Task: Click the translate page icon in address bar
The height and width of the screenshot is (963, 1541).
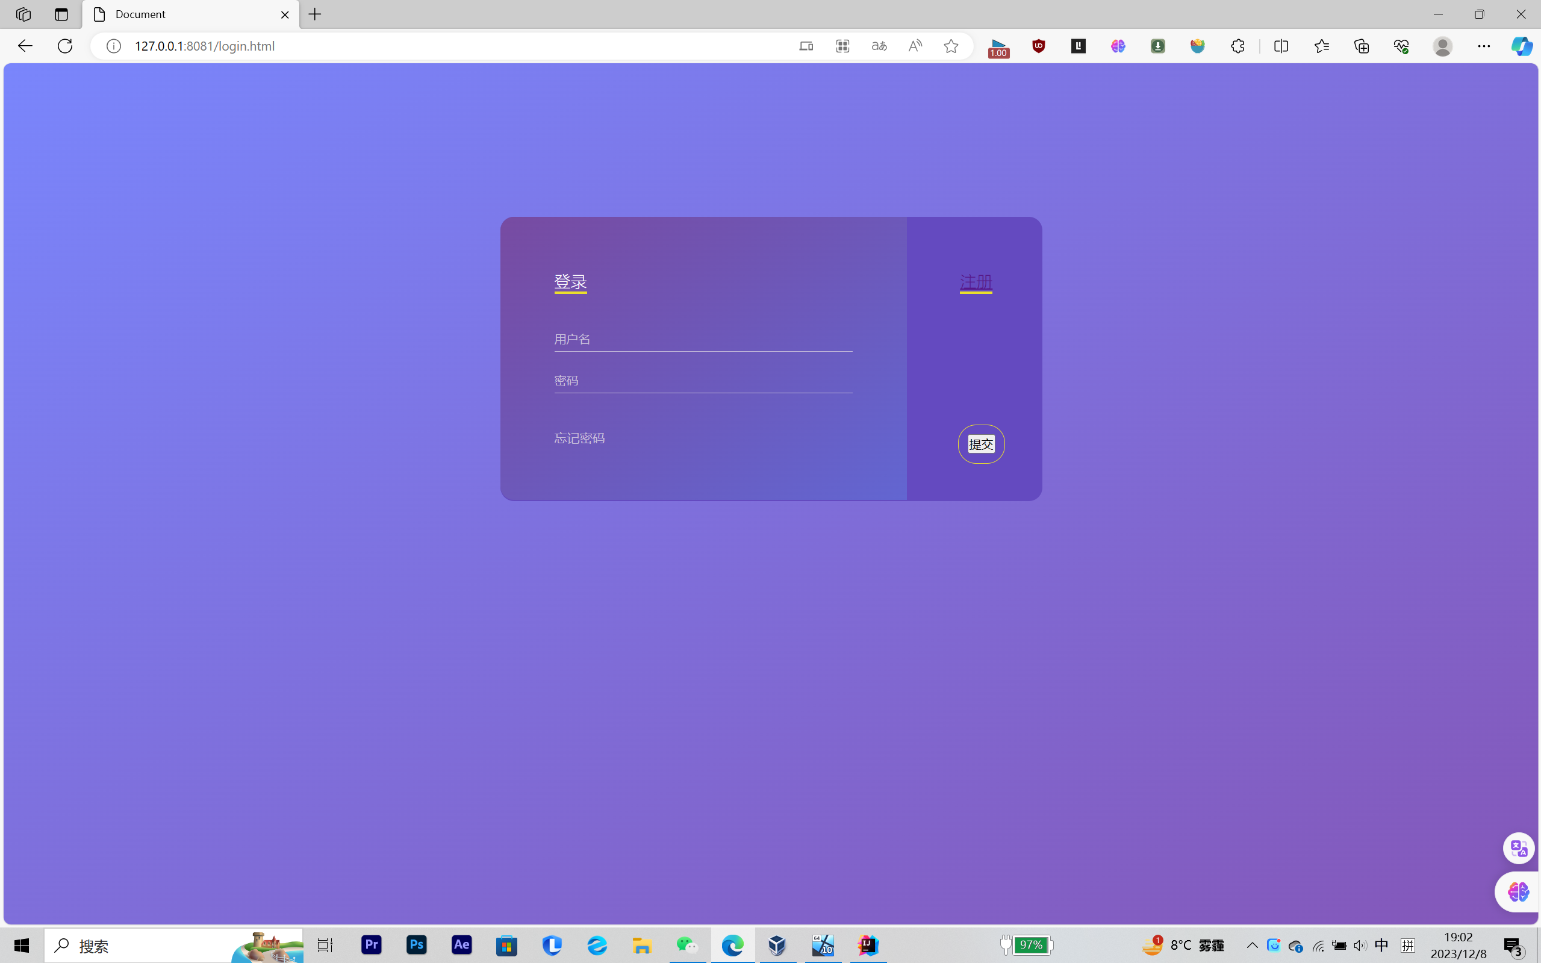Action: (879, 46)
